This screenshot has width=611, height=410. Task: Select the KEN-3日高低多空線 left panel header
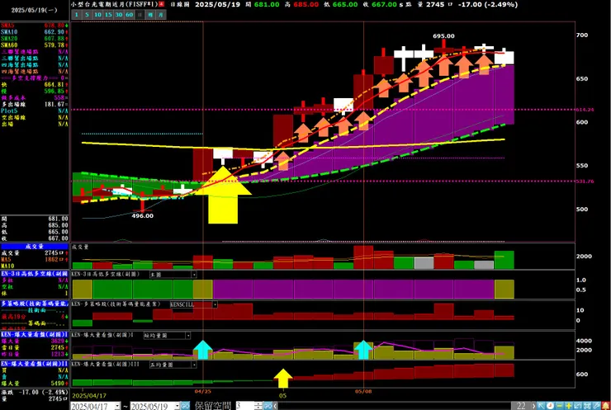[x=35, y=274]
